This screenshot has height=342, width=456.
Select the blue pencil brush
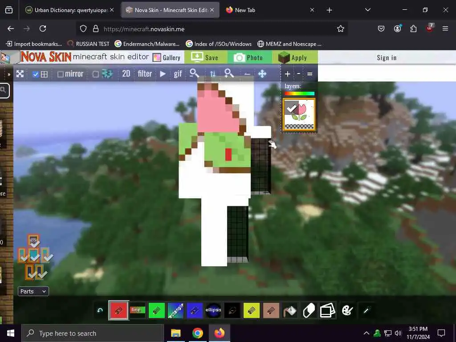[x=194, y=310]
